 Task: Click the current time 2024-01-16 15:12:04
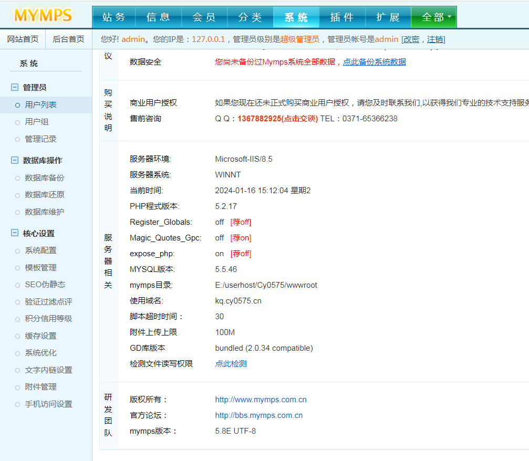tap(252, 191)
